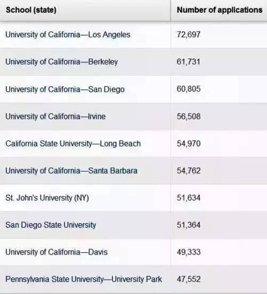Click California State University—Long Beach
Viewport: 267px width, 294px height.
pyautogui.click(x=73, y=144)
